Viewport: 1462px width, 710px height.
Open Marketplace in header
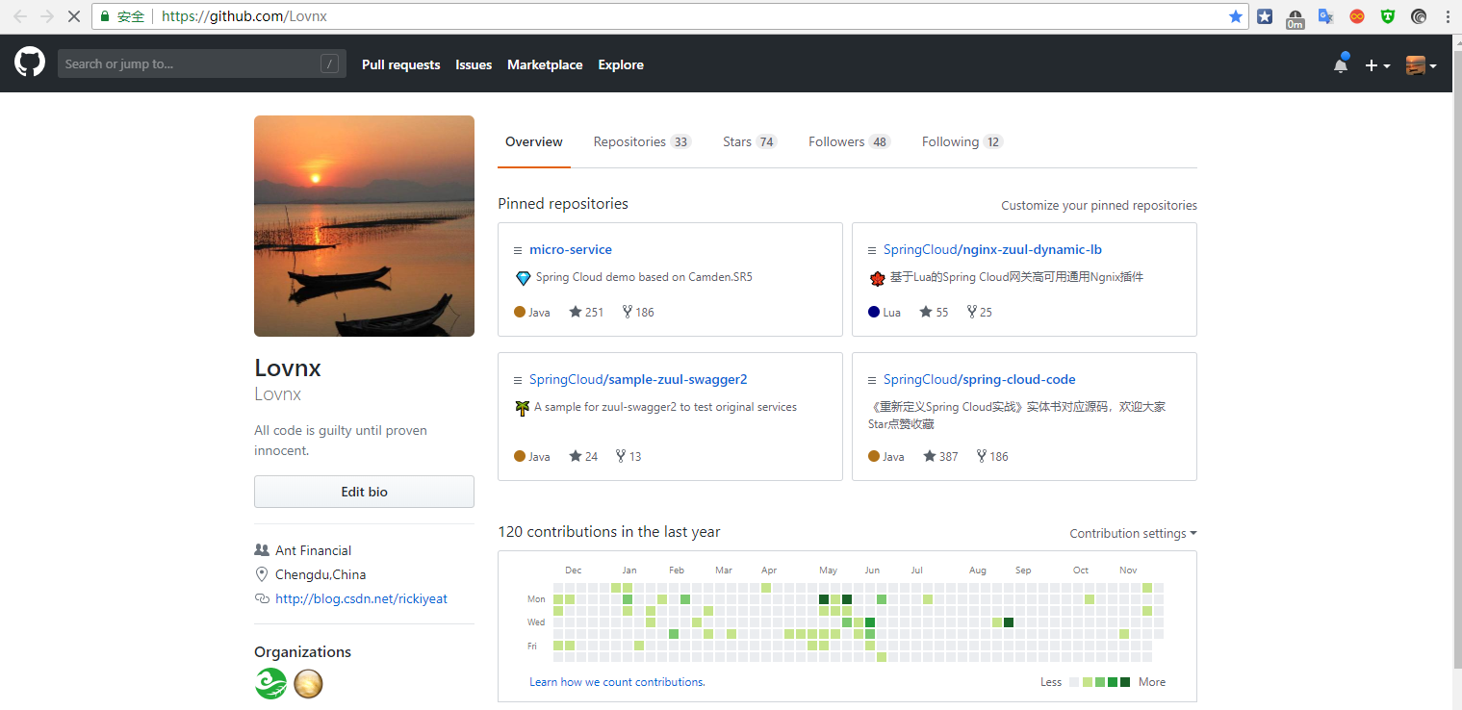[x=545, y=64]
